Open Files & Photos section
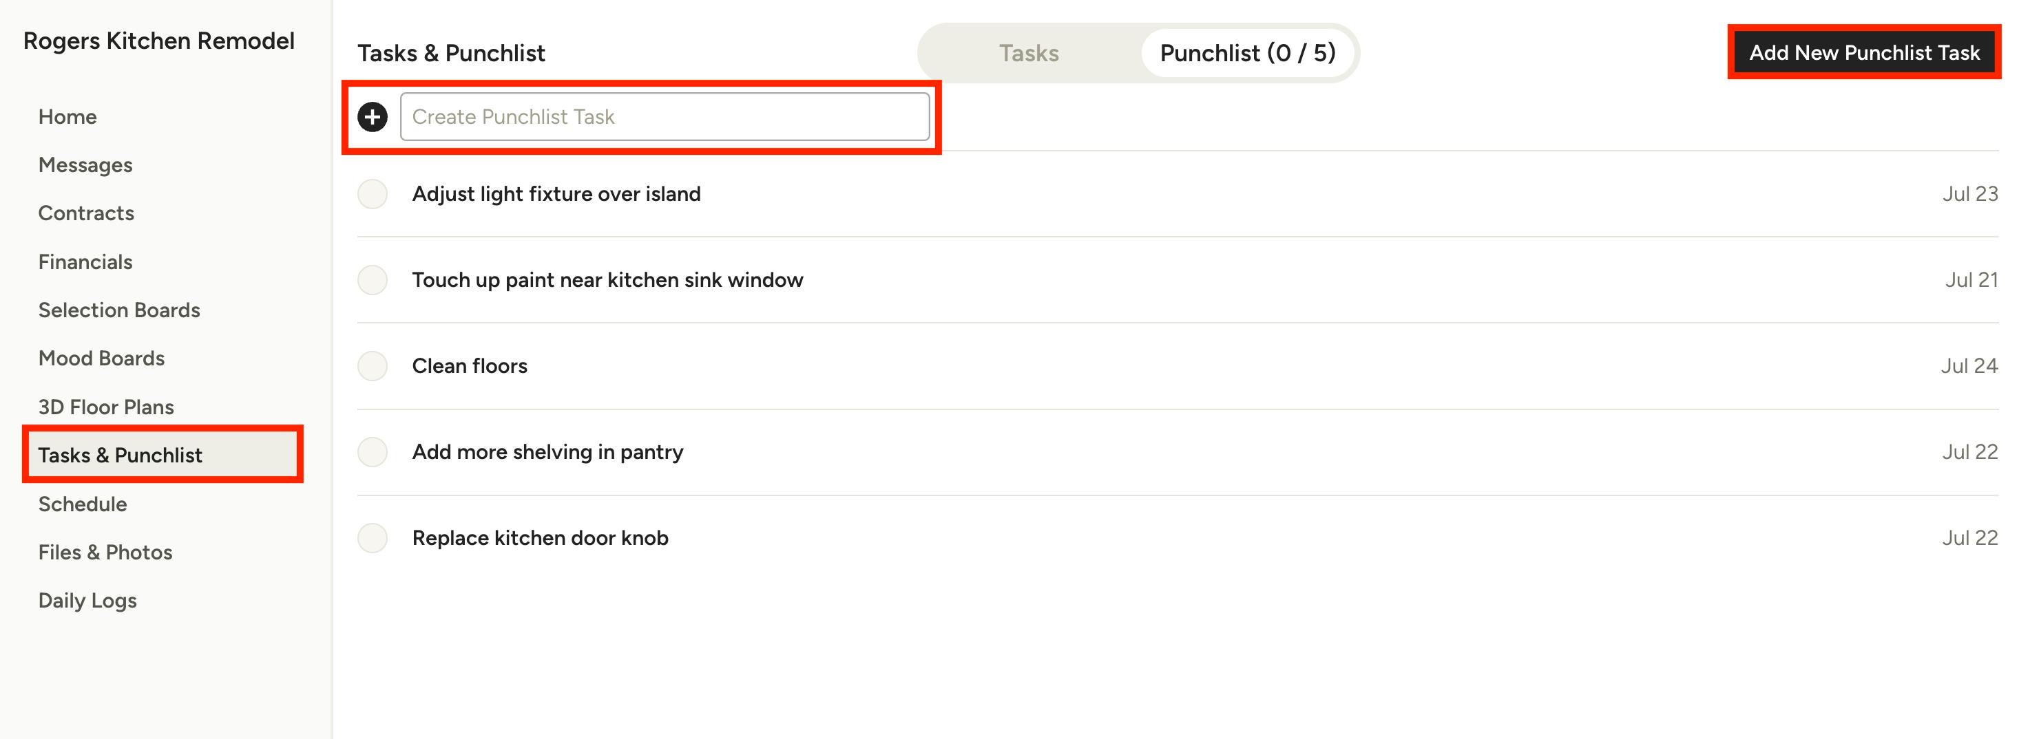This screenshot has height=739, width=2019. (105, 553)
